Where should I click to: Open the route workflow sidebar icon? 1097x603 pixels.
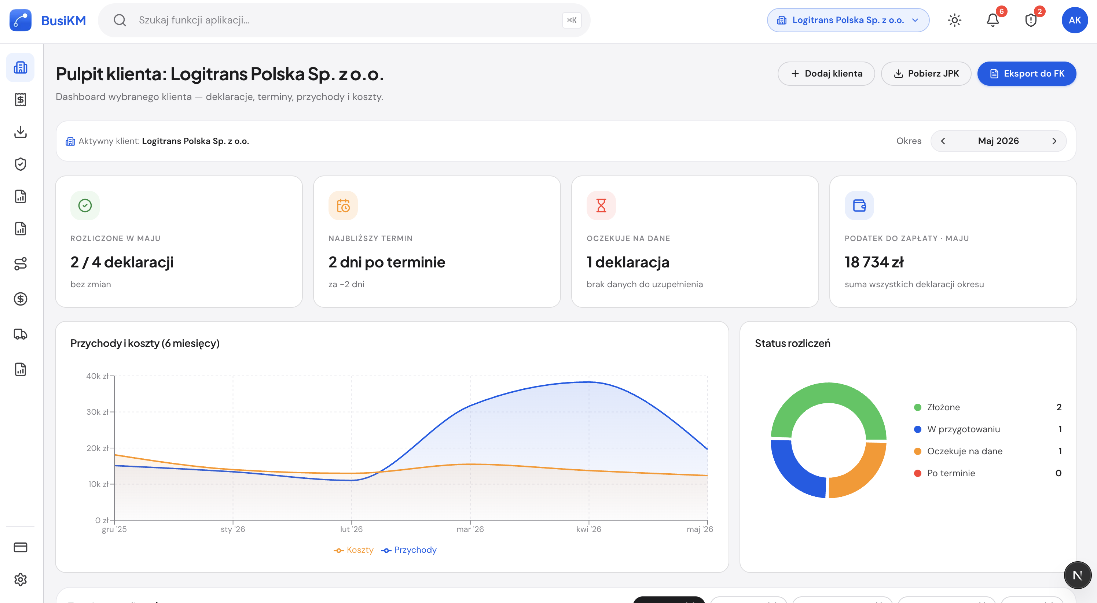pos(21,263)
